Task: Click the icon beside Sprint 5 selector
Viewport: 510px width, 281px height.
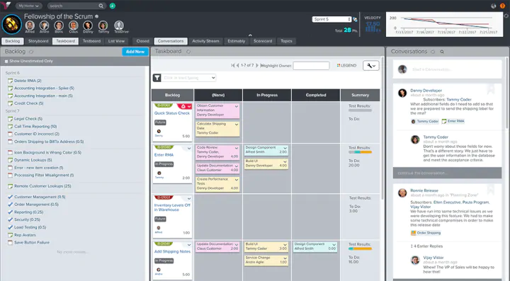Action: pyautogui.click(x=355, y=20)
